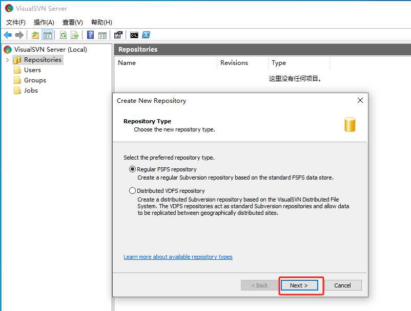Open the 帮助(H) menu

coord(101,22)
